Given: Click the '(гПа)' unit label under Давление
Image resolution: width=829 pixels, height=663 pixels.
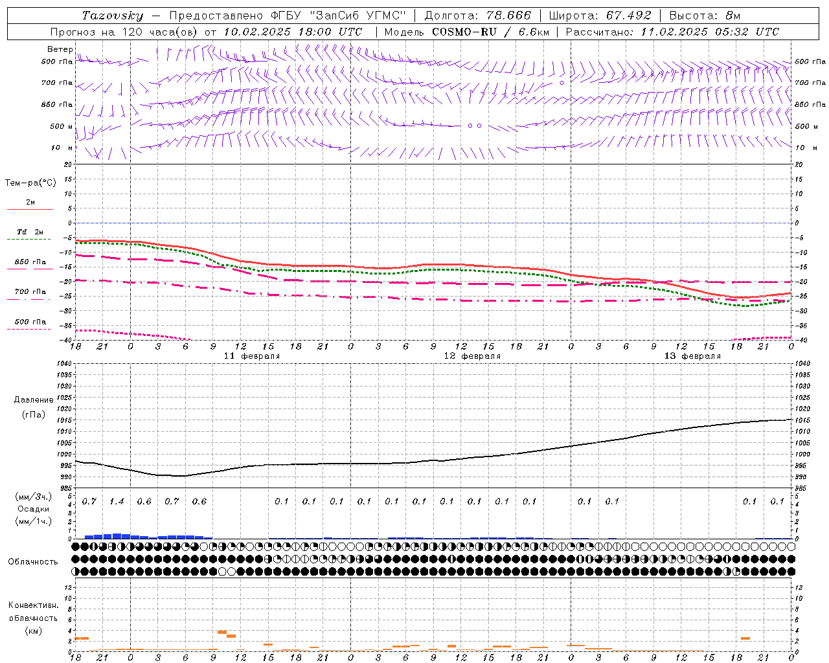Looking at the screenshot, I should coord(34,414).
